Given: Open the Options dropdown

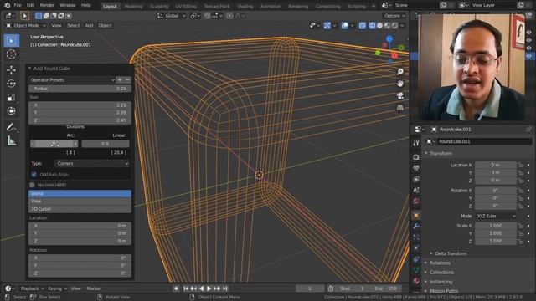Looking at the screenshot, I should [394, 16].
